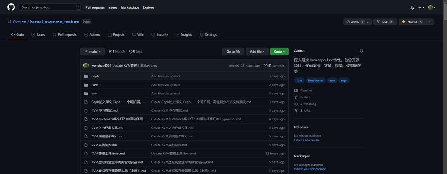Switch to the Settings tab

coord(208,35)
